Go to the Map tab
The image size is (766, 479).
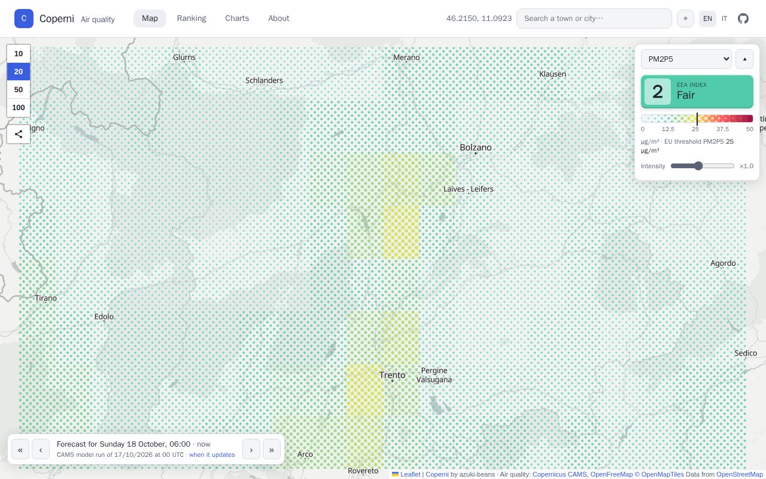click(150, 19)
